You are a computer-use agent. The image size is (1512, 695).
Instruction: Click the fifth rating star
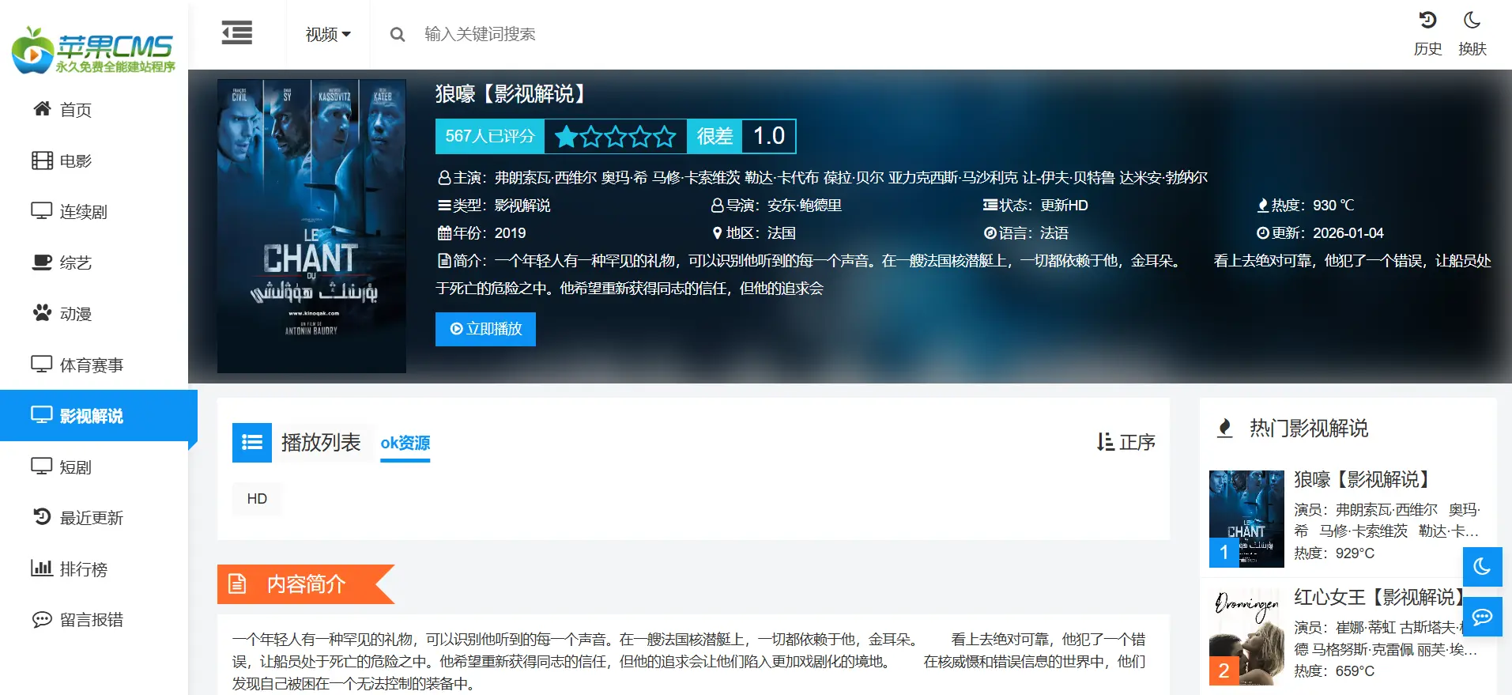pyautogui.click(x=666, y=137)
